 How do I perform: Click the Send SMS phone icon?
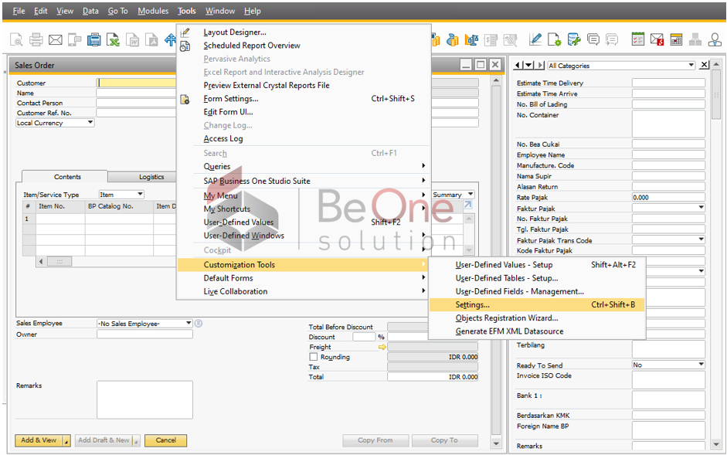74,40
